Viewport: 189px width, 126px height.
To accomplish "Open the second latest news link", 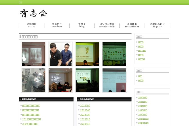I will [x=31, y=110].
